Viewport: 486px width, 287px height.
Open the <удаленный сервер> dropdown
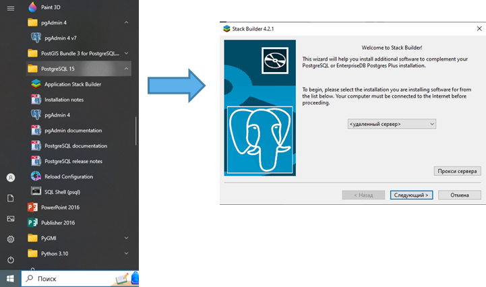[392, 124]
